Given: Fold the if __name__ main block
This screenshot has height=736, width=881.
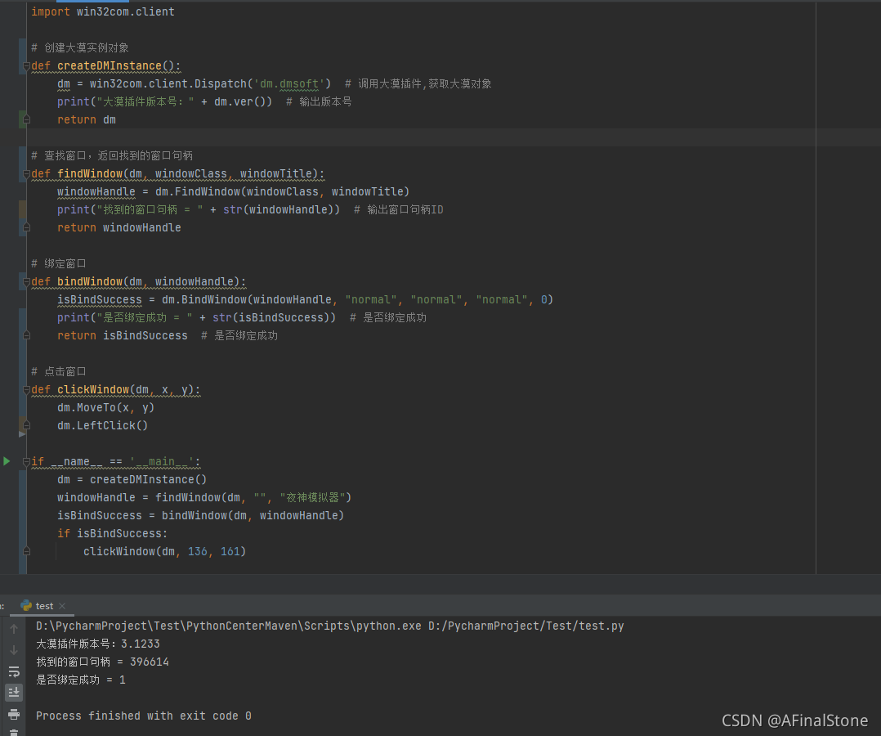Looking at the screenshot, I should pos(26,462).
